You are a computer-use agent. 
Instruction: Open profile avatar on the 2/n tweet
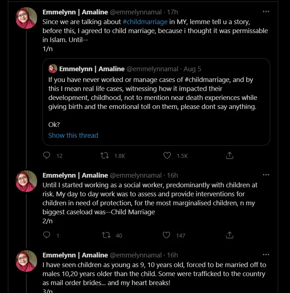pyautogui.click(x=26, y=181)
